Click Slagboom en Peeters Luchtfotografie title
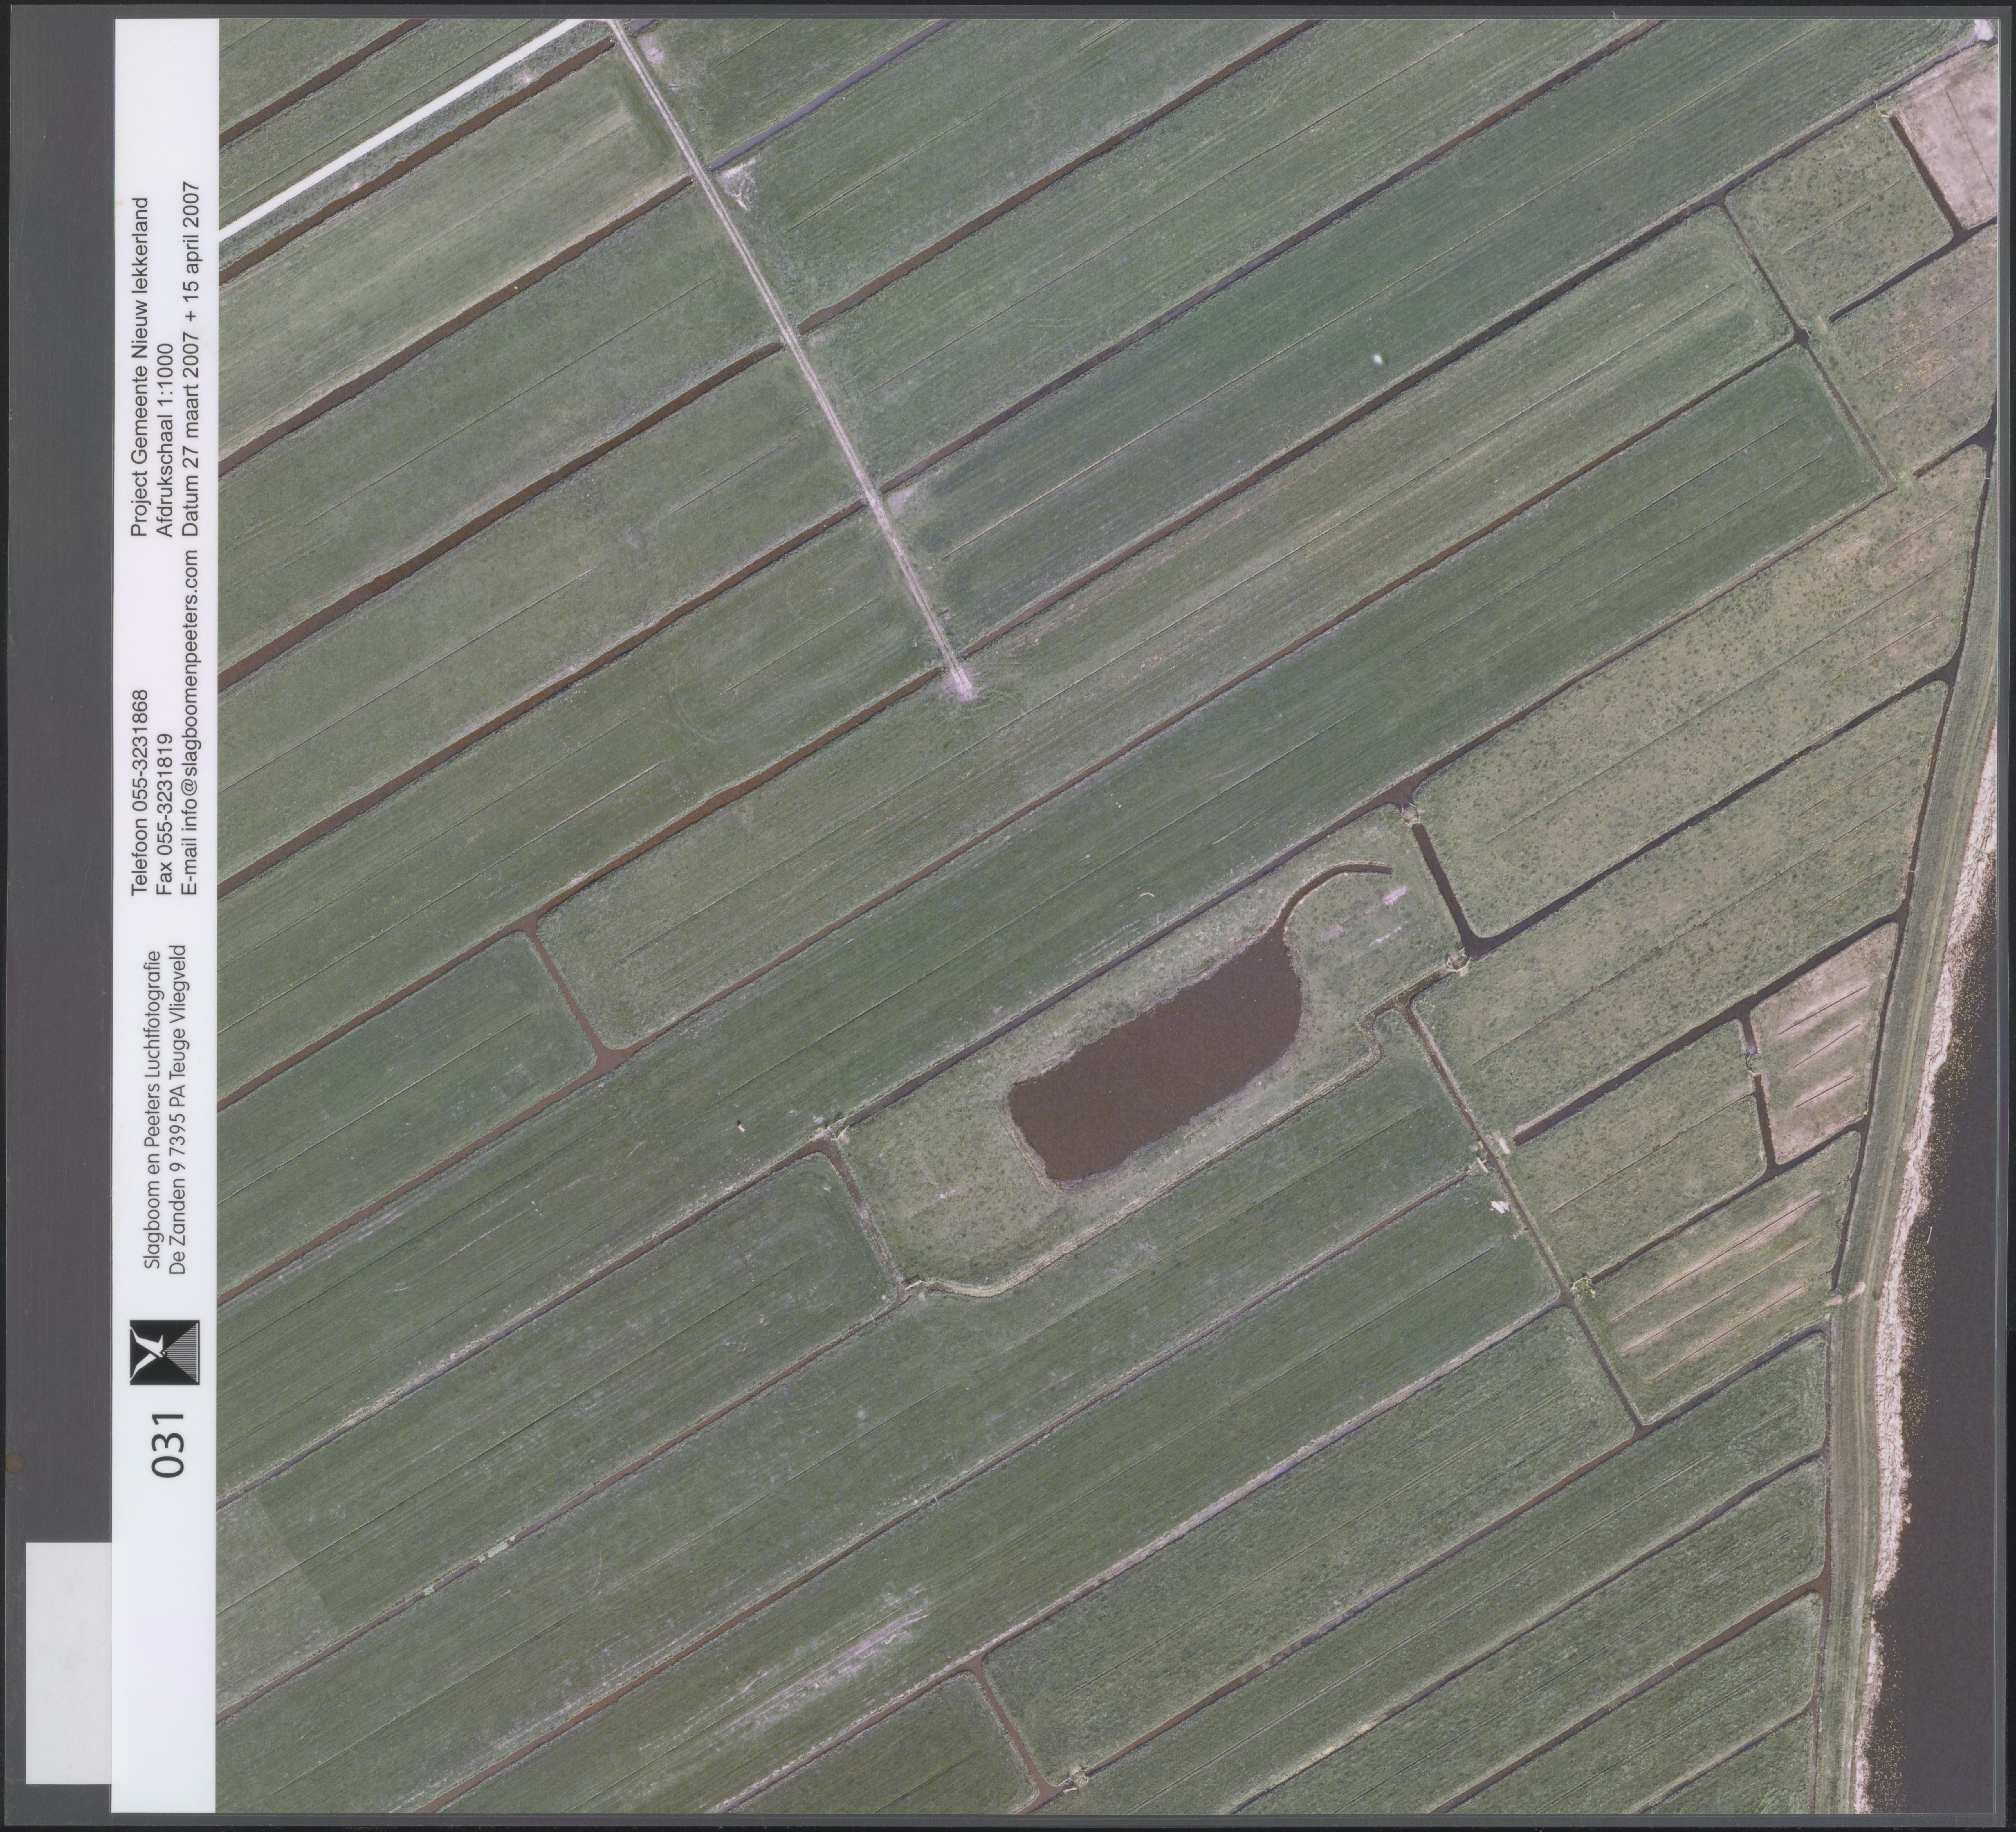 click(153, 1110)
